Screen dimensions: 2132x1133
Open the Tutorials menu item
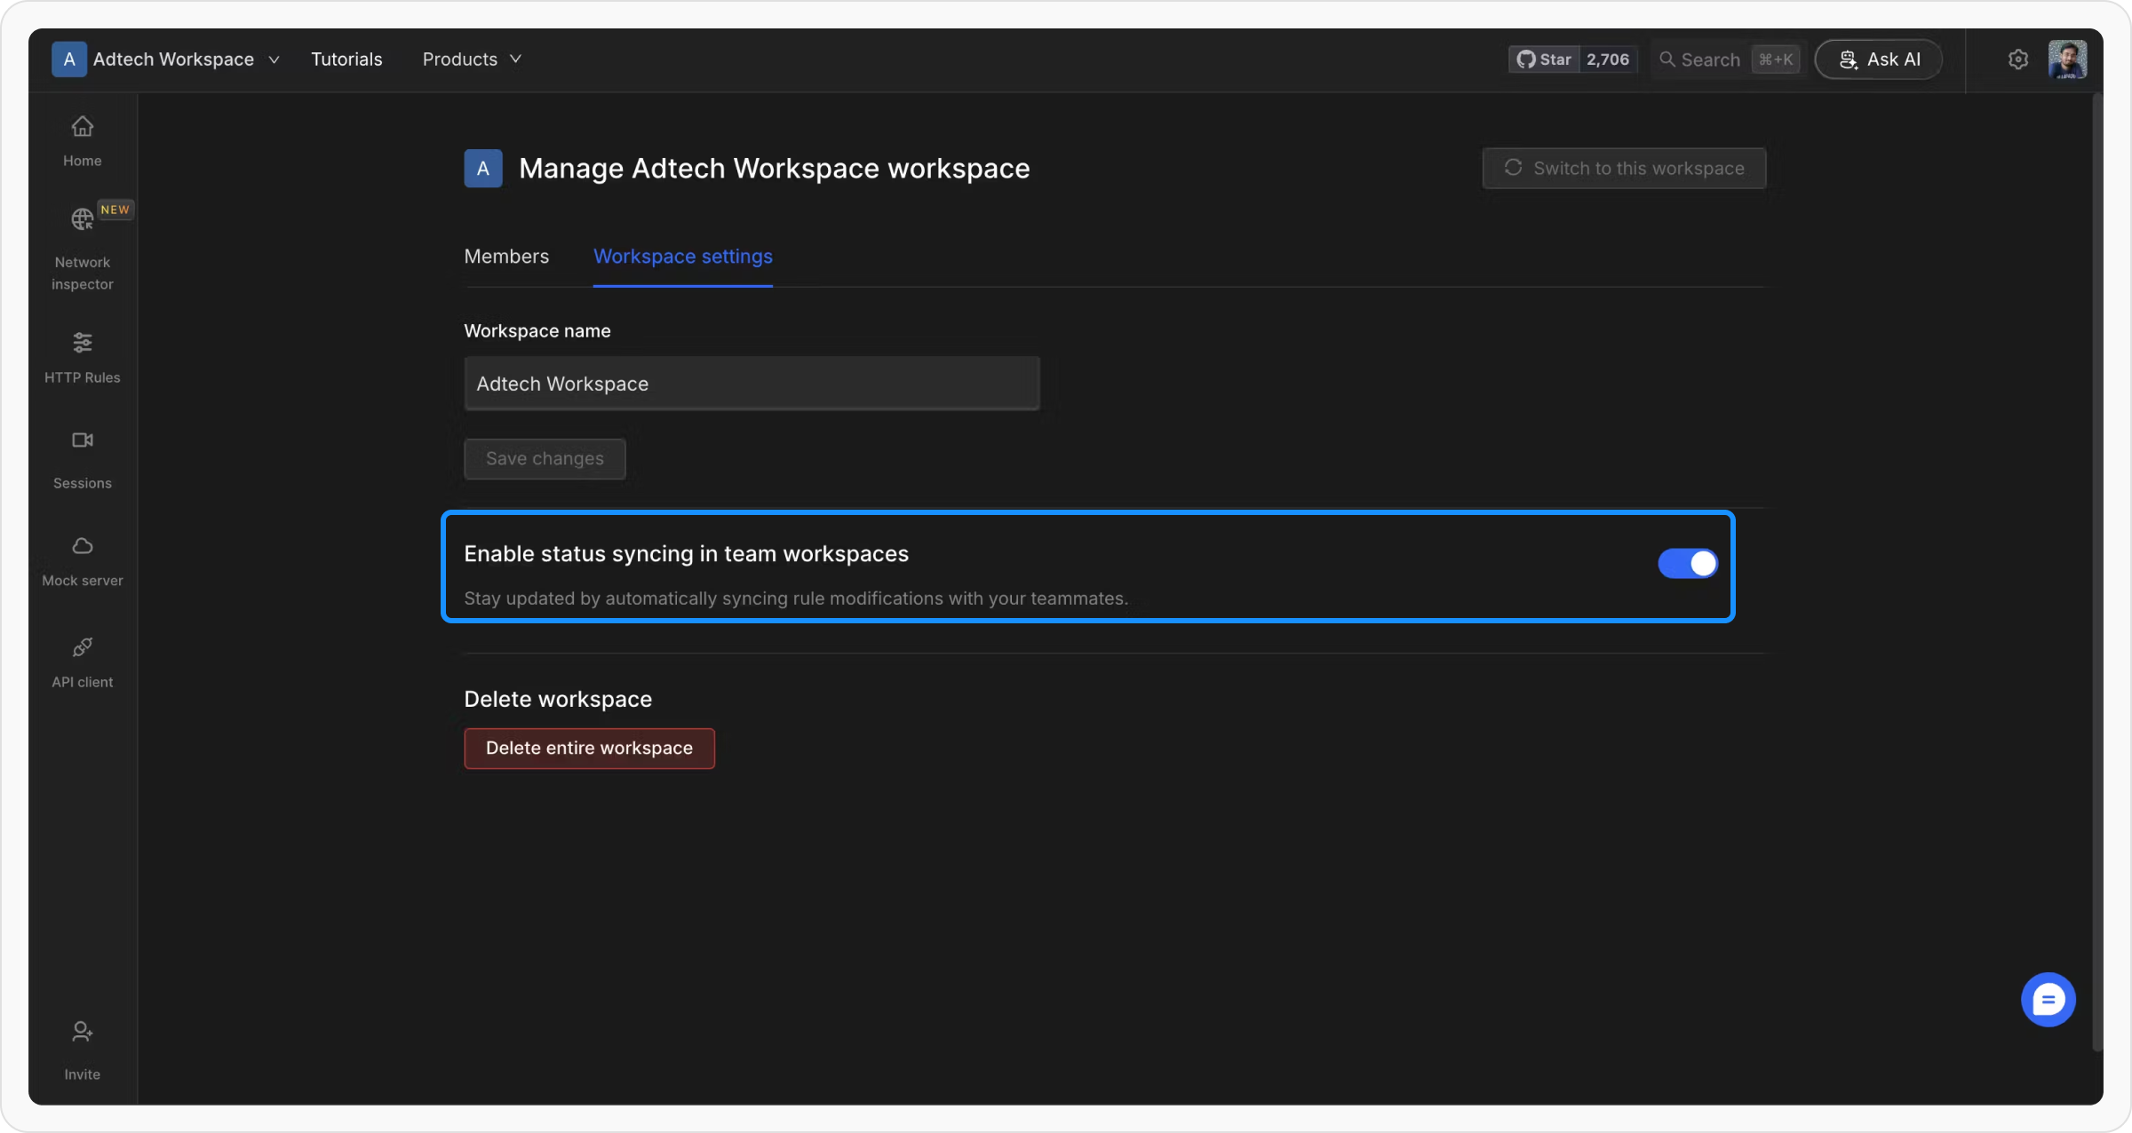pos(346,59)
